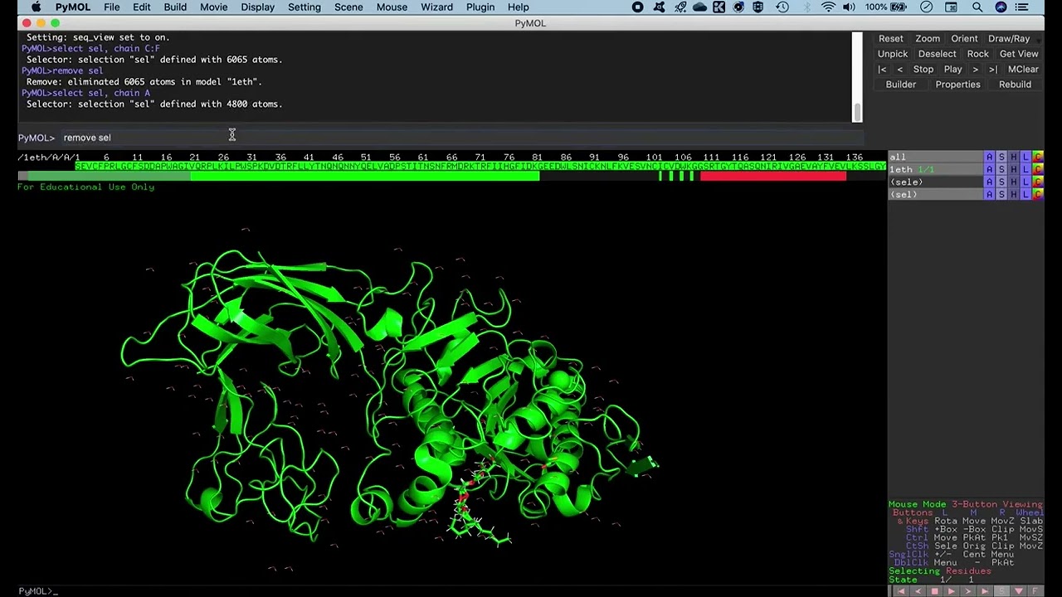1062x597 pixels.
Task: Click the Zoom button
Action: 928,38
